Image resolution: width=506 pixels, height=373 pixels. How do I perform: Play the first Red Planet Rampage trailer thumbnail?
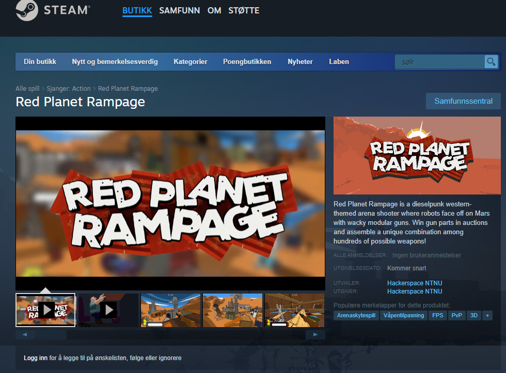(45, 310)
